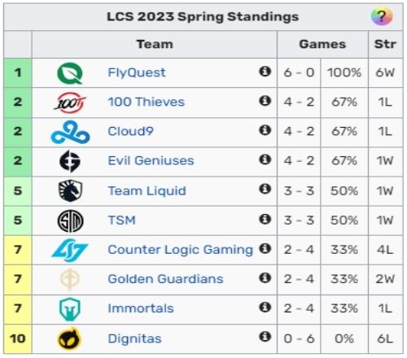Screen dimensions: 407x358
Task: Click the Team Liquid horse logo
Action: [x=70, y=191]
